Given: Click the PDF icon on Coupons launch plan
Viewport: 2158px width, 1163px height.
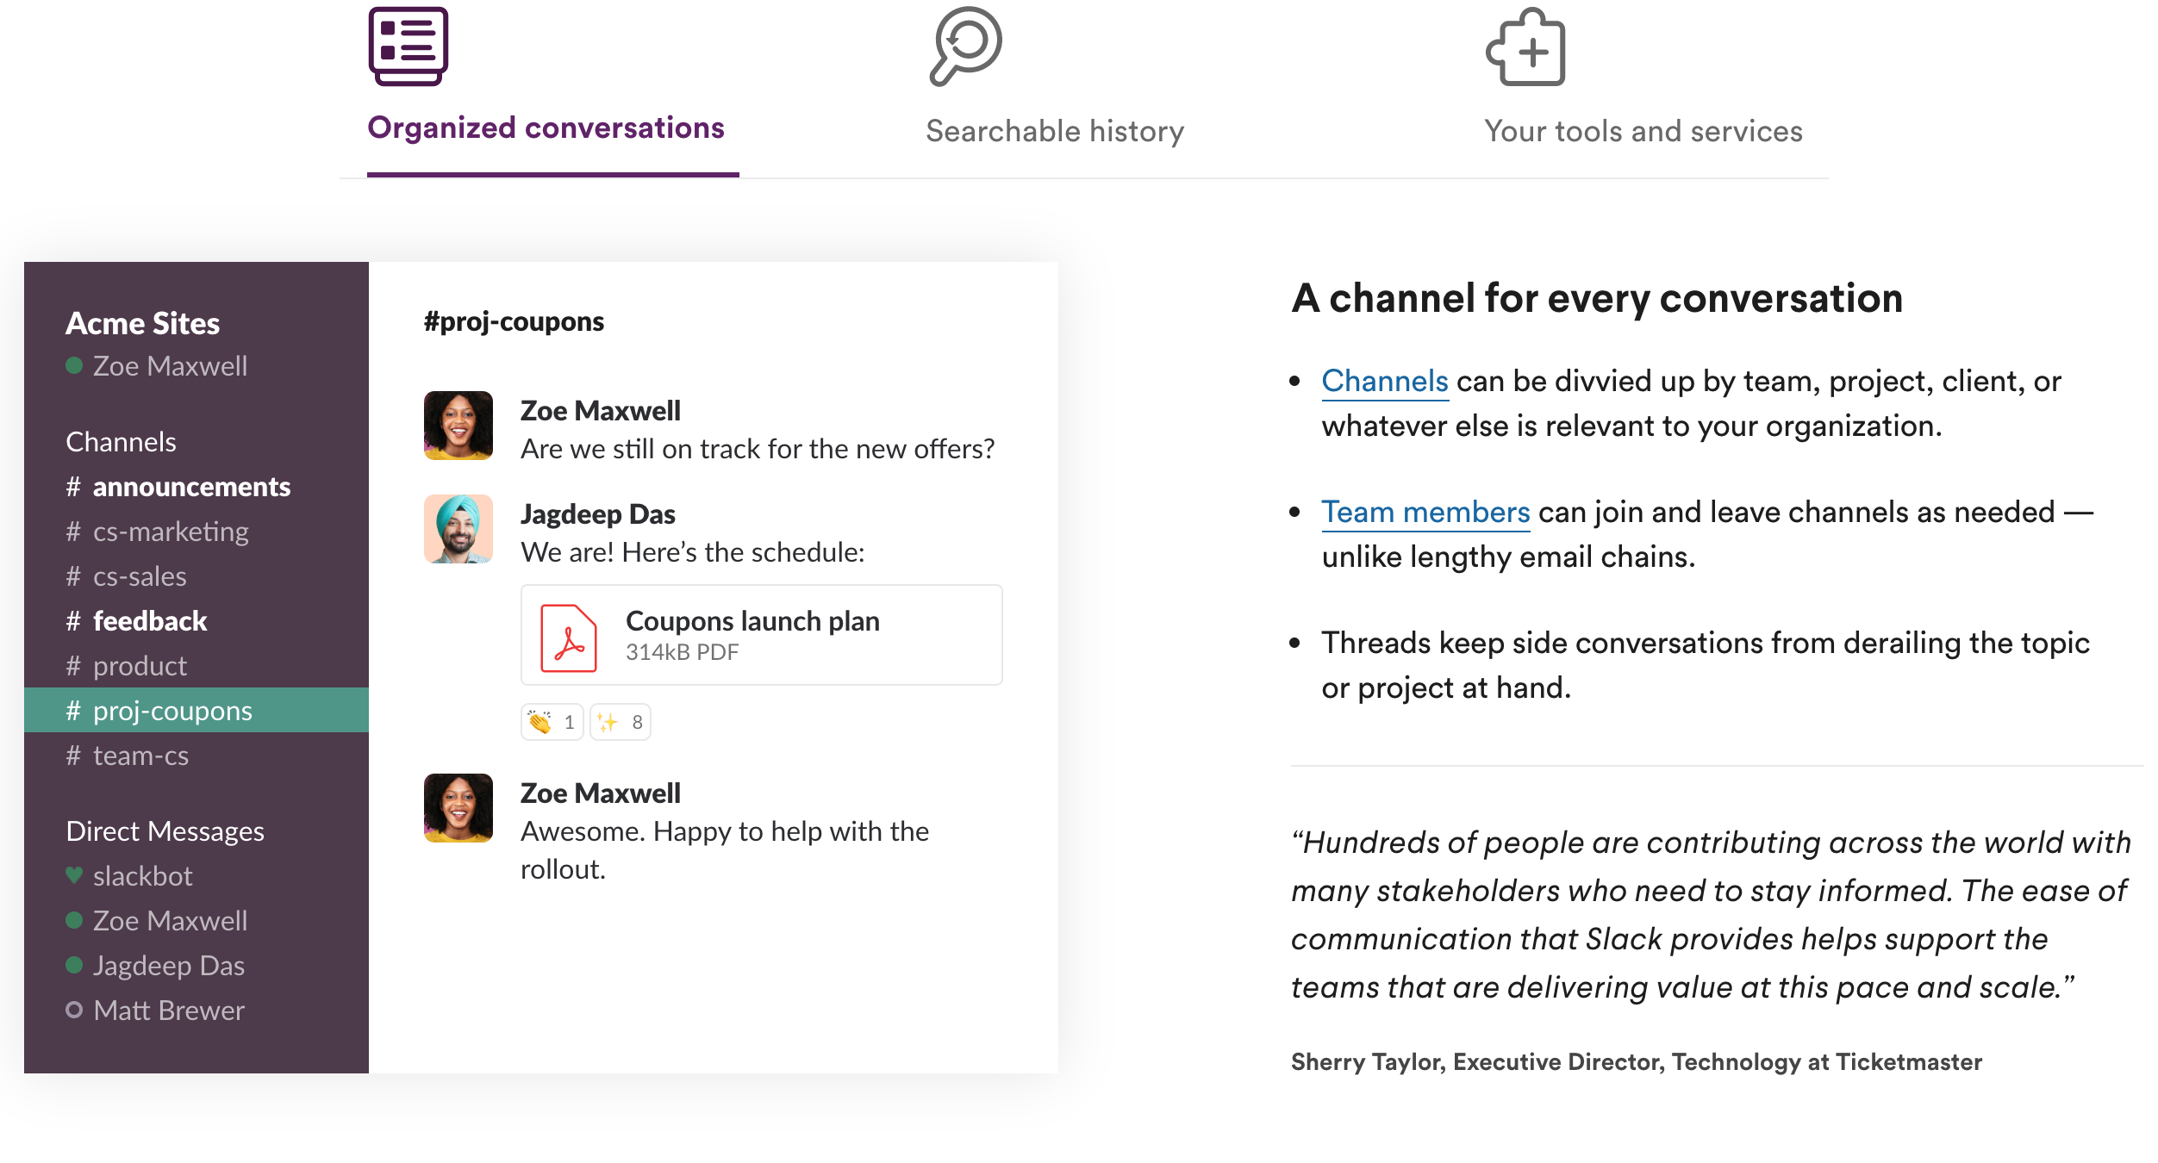Looking at the screenshot, I should (x=569, y=637).
